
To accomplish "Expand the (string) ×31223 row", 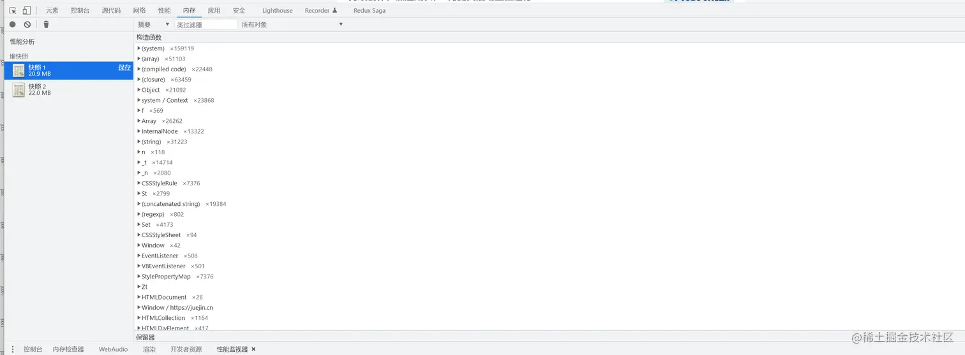I will [139, 141].
